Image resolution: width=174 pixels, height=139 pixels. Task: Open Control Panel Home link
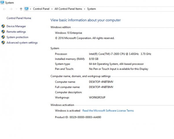click(19, 18)
